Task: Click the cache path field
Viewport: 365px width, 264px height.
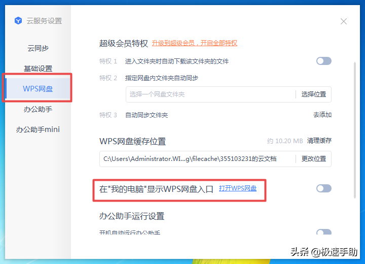Action: (x=197, y=159)
